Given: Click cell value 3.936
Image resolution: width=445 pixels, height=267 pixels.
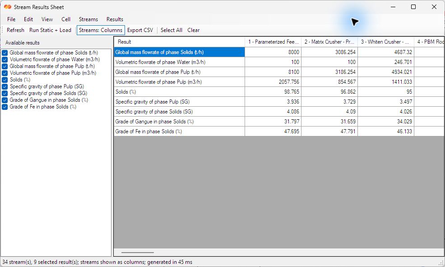Looking at the screenshot, I should (x=273, y=102).
